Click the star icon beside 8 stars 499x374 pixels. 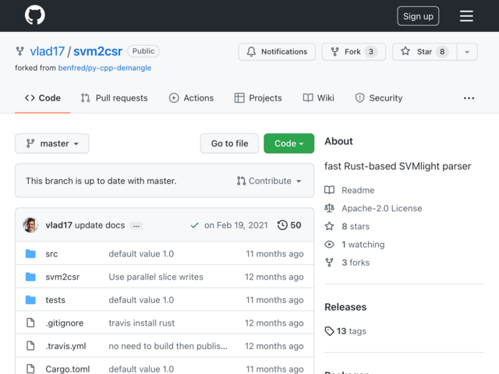click(x=329, y=227)
